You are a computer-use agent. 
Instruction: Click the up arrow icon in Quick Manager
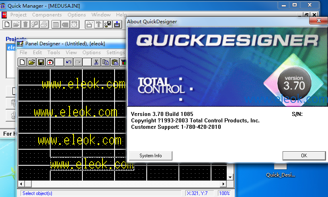tap(98, 24)
